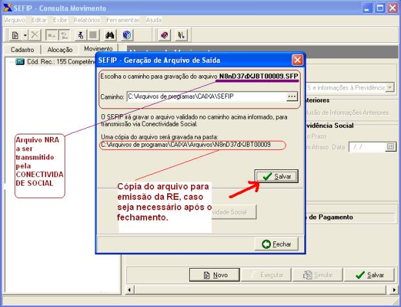Click the horizontal scrollbar right arrow

tap(395, 289)
